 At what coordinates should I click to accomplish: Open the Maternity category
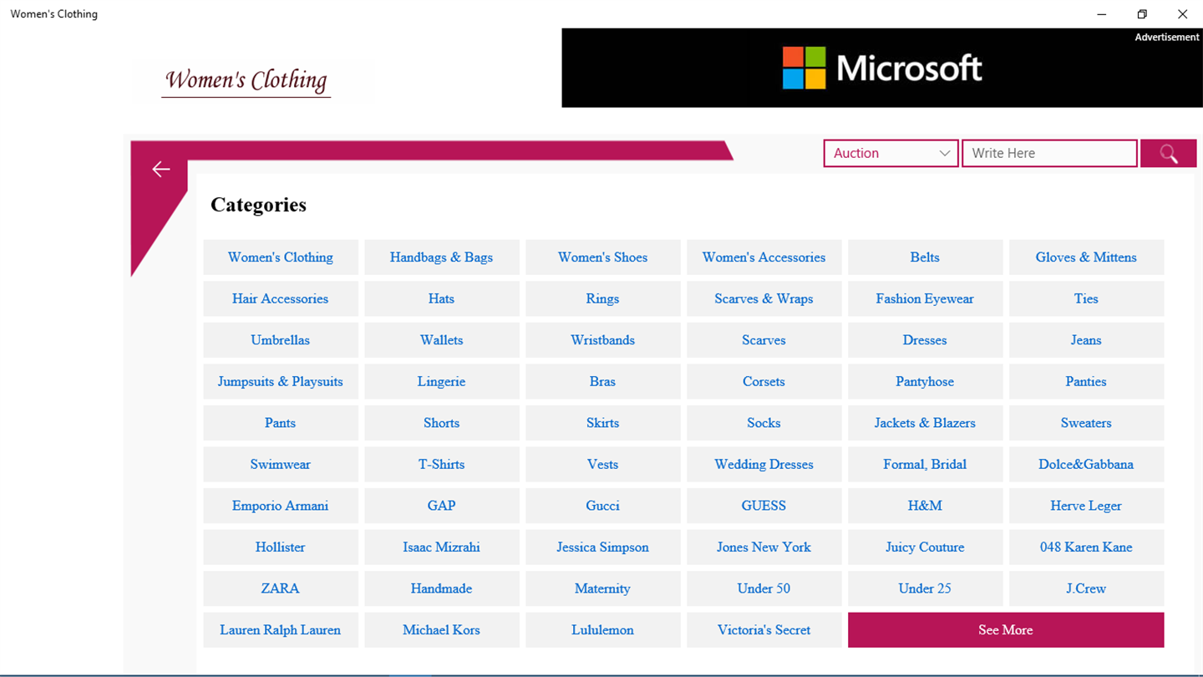[603, 588]
